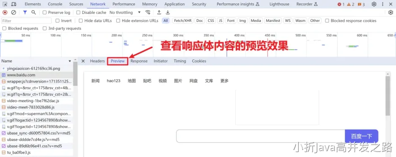Open the Cookies detail tab
This screenshot has height=157, width=396.
click(199, 61)
